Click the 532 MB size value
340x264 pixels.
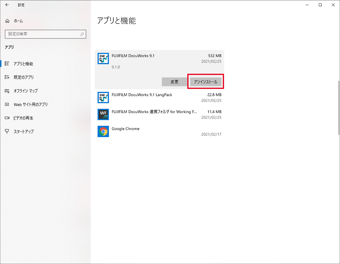(x=215, y=56)
